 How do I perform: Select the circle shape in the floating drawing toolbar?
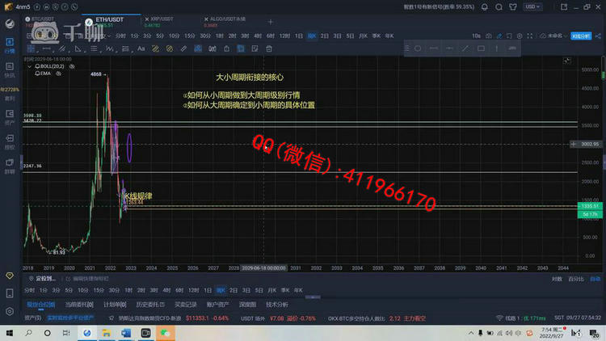pyautogui.click(x=418, y=48)
